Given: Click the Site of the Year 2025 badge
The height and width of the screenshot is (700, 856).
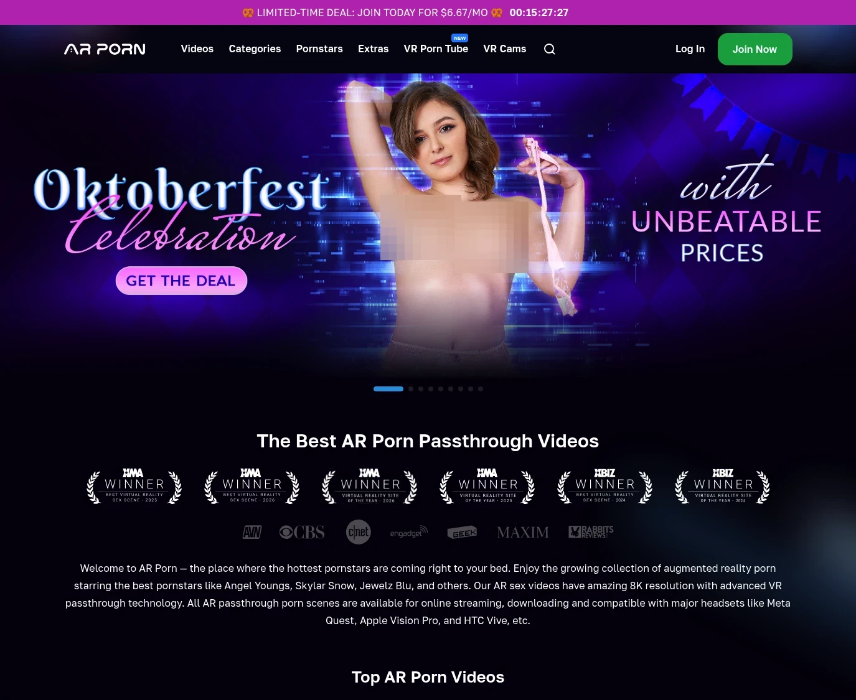Looking at the screenshot, I should (487, 486).
